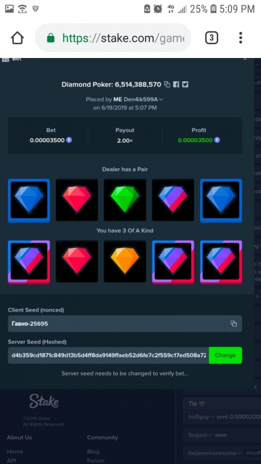
Task: Copy the Diamond Poker bet ID
Action: (167, 84)
